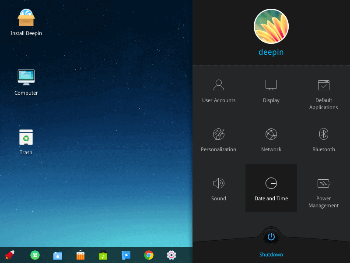
Task: Open Display settings module
Action: [x=271, y=91]
